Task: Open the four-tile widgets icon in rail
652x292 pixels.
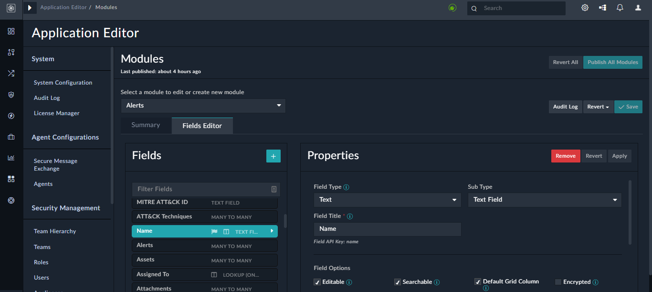Action: pos(11,179)
